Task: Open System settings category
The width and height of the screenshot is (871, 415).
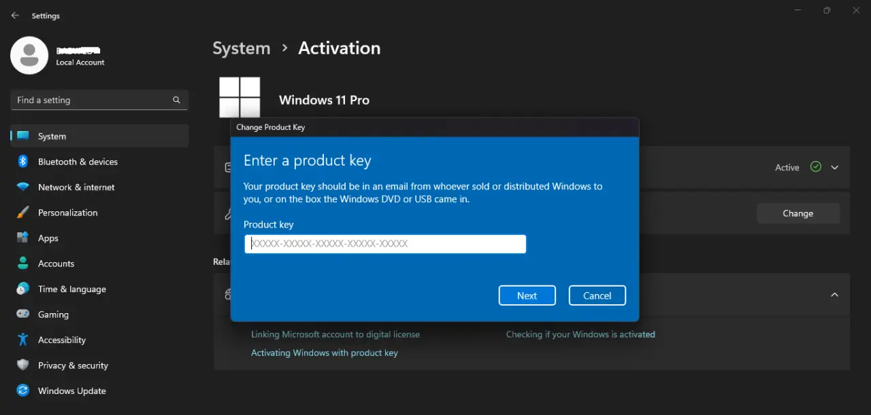Action: pos(99,136)
